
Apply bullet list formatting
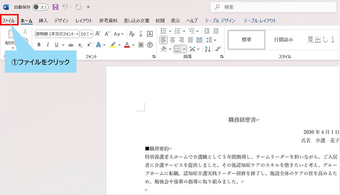click(x=163, y=31)
